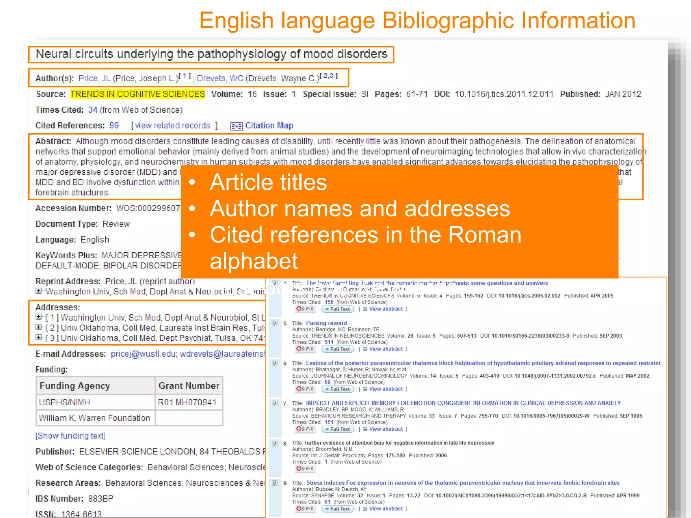Viewport: 691px width, 518px height.
Task: Click times cited 1 for reference 8
Action: click(x=326, y=462)
